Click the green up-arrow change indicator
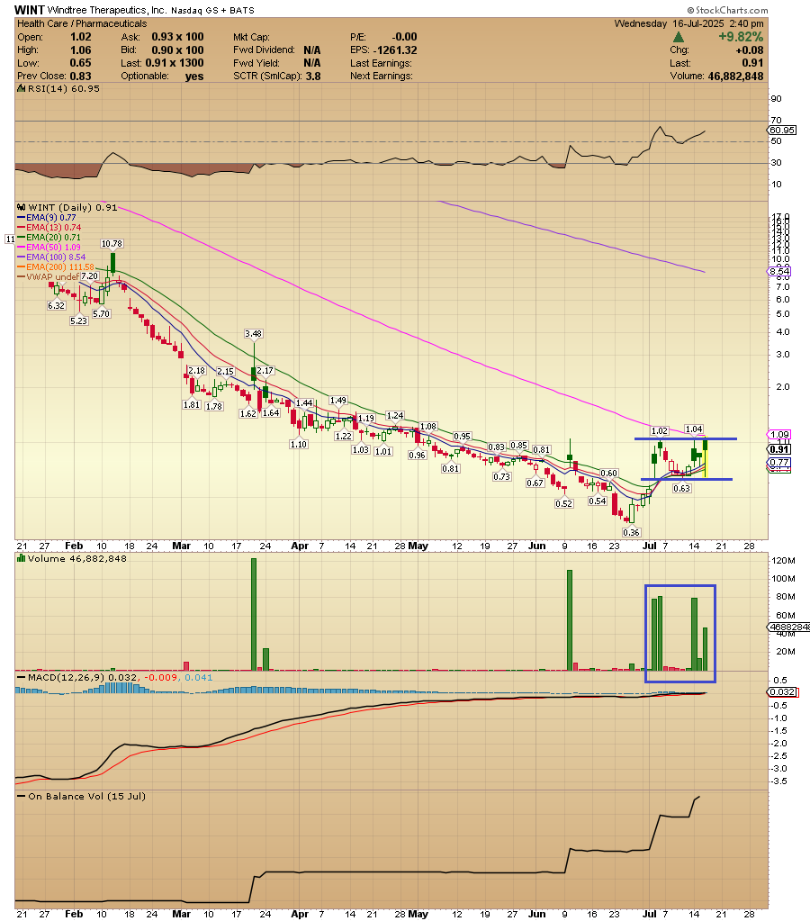The width and height of the screenshot is (810, 921). click(x=678, y=38)
